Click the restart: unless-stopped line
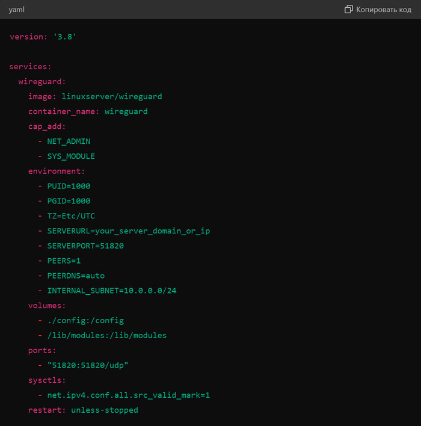This screenshot has width=421, height=426. 83,410
